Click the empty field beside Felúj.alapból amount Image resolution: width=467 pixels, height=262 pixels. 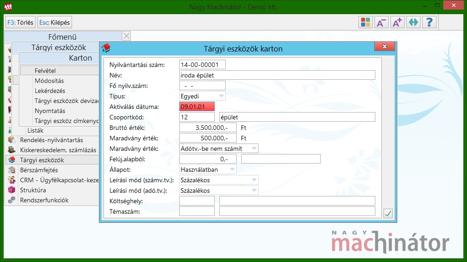pos(281,159)
